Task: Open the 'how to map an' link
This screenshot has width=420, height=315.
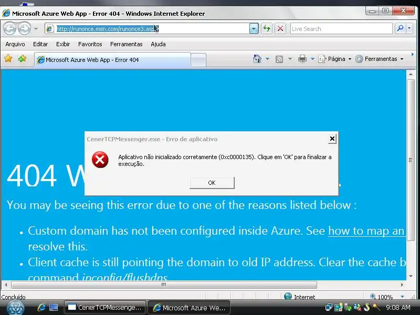Action: [x=366, y=231]
